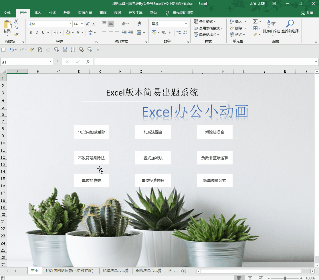This screenshot has height=280, width=319.
Task: Click the Increase Decimal icon
Action: coord(179,33)
